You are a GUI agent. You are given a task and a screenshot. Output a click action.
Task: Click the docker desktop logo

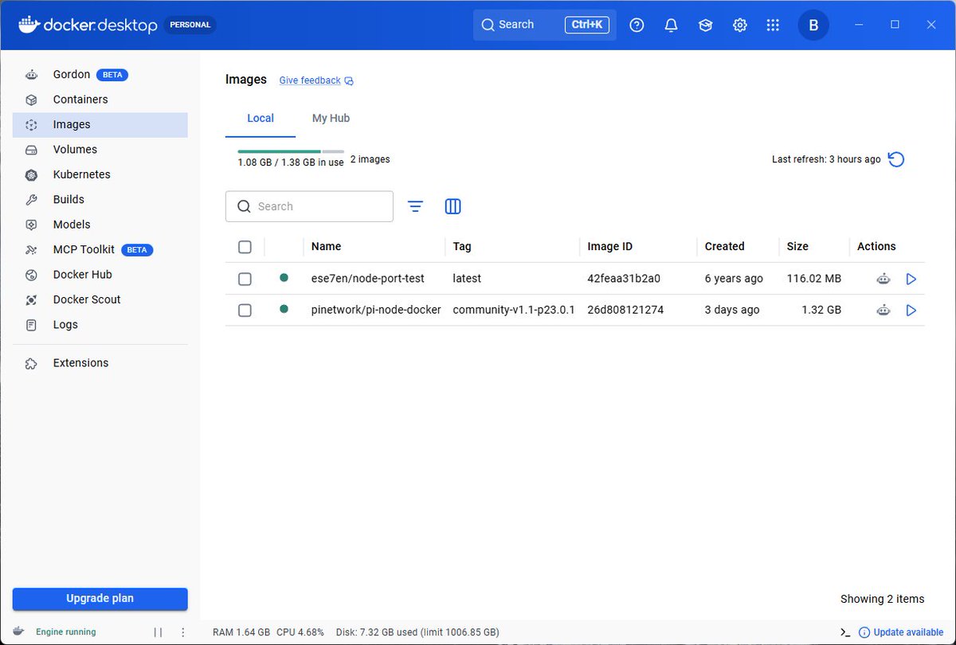(88, 25)
